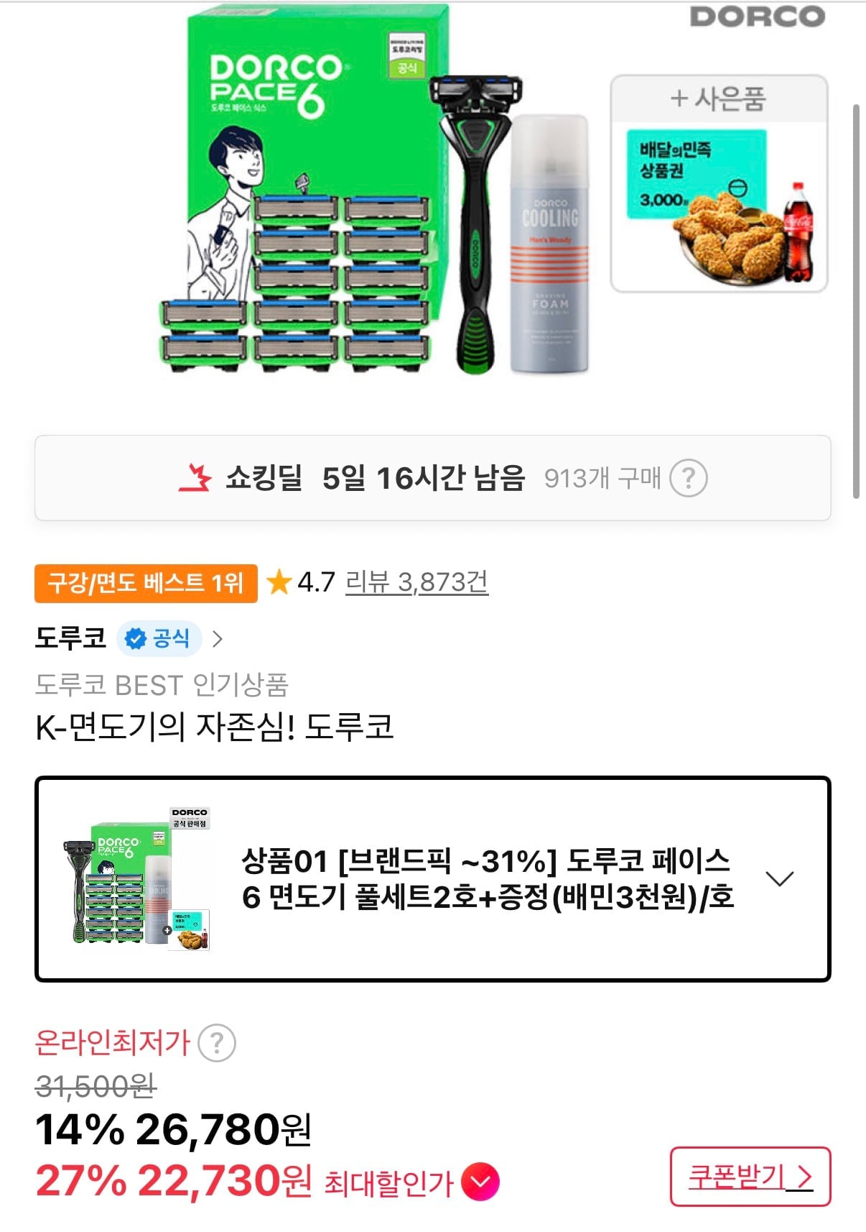Open the shocking deal help question mark
Image resolution: width=866 pixels, height=1232 pixels.
688,478
